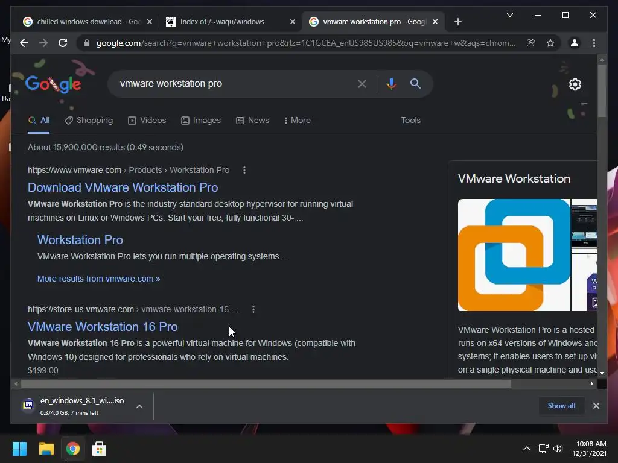Open the Windows Start menu
This screenshot has height=463, width=618.
[19, 449]
